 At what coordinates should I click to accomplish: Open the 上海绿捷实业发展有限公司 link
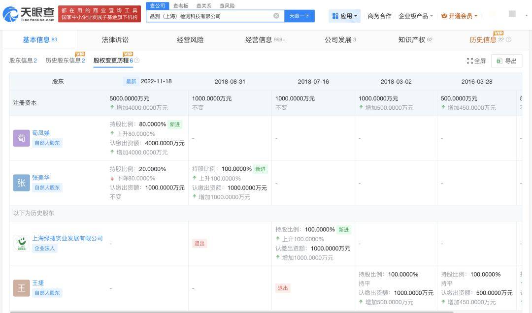tap(67, 238)
